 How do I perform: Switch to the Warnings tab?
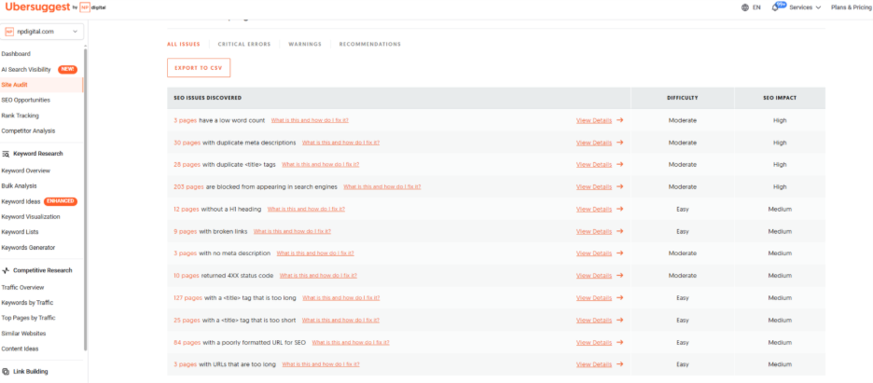coord(305,44)
